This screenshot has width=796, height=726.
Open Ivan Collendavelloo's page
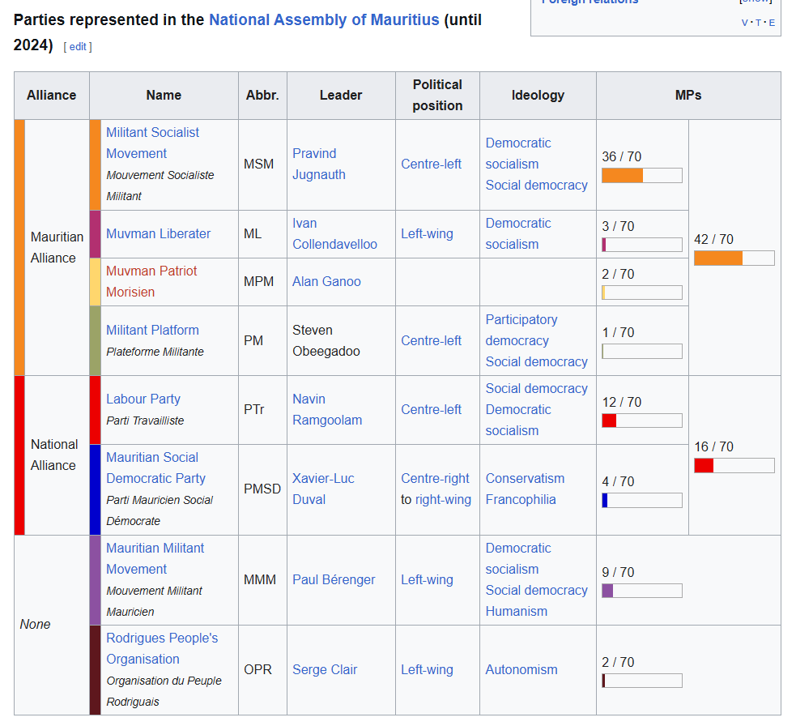point(334,233)
